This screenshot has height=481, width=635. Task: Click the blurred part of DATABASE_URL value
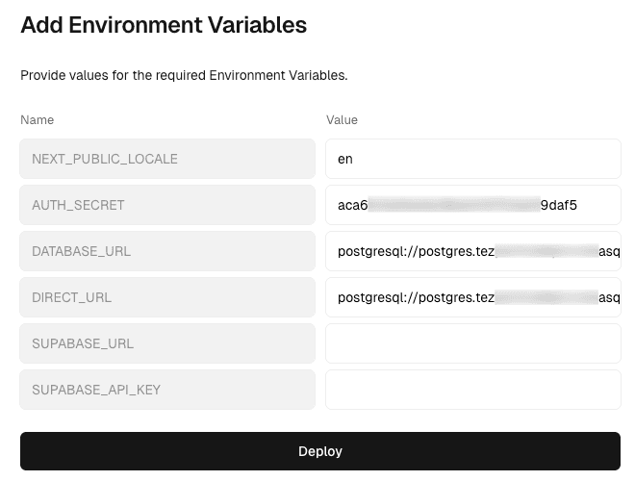click(x=546, y=251)
